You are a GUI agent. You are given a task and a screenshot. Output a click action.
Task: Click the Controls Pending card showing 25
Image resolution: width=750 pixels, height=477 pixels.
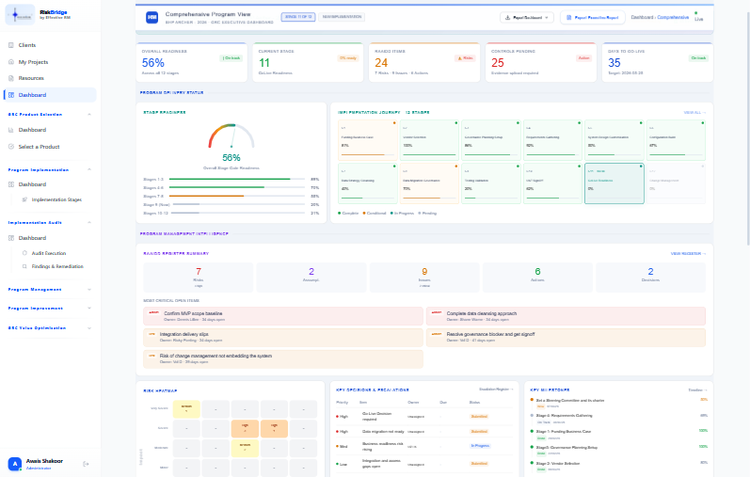540,62
